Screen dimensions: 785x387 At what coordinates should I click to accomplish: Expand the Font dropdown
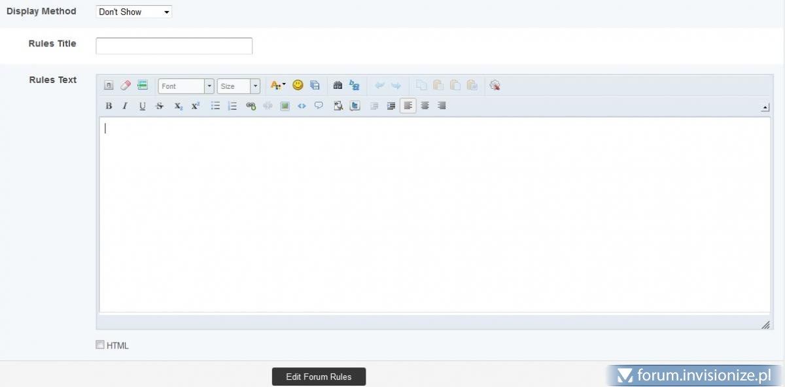tap(186, 86)
